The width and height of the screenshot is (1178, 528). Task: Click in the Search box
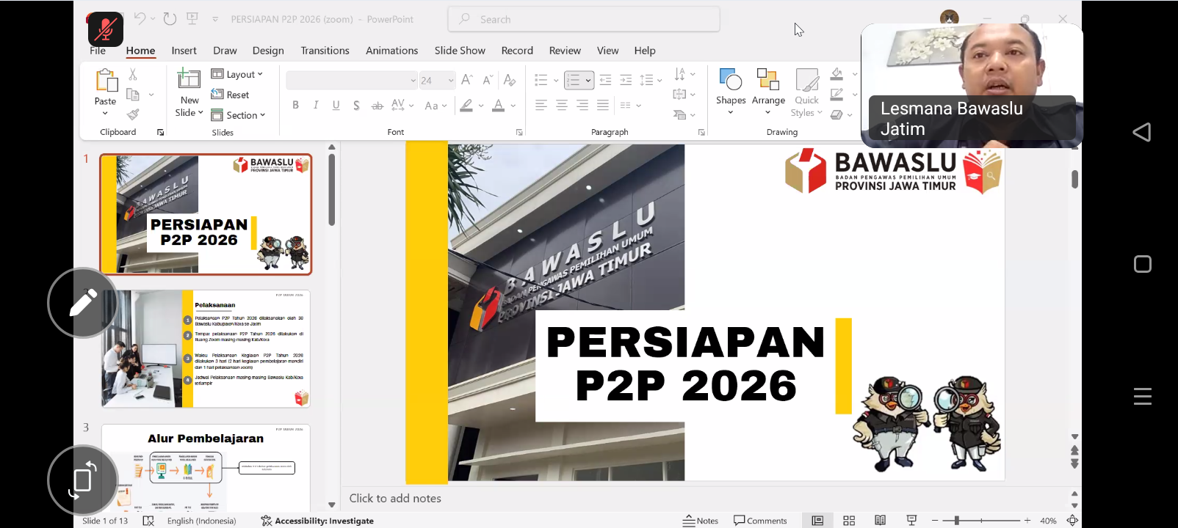(584, 19)
